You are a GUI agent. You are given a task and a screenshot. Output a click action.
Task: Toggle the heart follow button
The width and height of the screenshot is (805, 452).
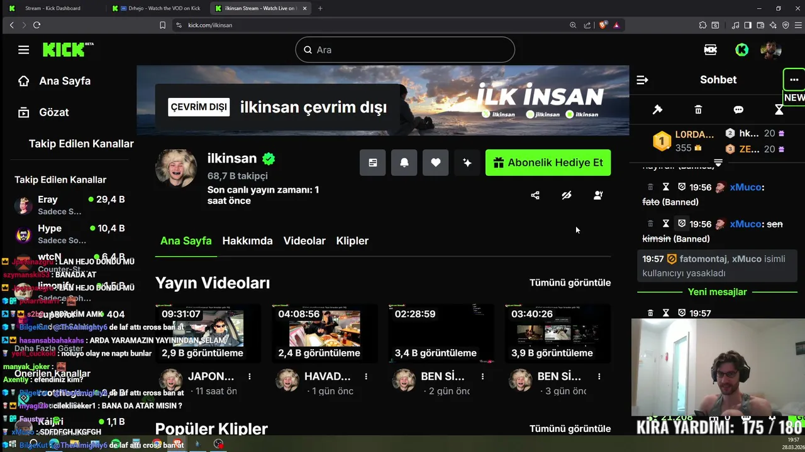[x=435, y=163]
